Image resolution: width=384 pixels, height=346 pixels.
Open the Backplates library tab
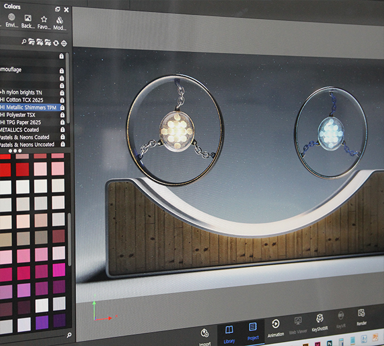(28, 22)
